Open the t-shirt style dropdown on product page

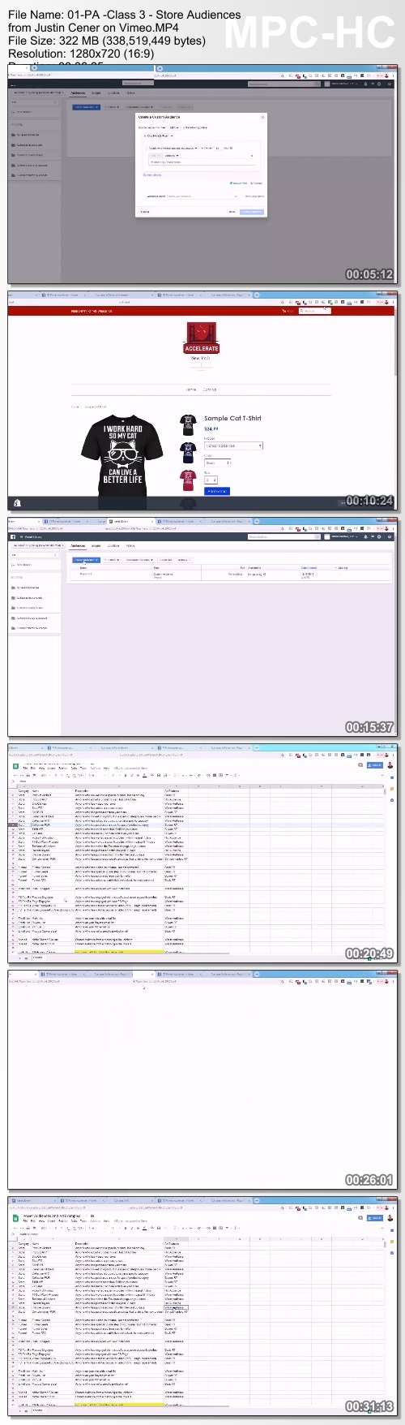click(x=233, y=446)
